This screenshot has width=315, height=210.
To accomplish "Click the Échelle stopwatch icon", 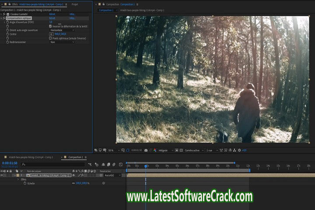I will coord(25,183).
